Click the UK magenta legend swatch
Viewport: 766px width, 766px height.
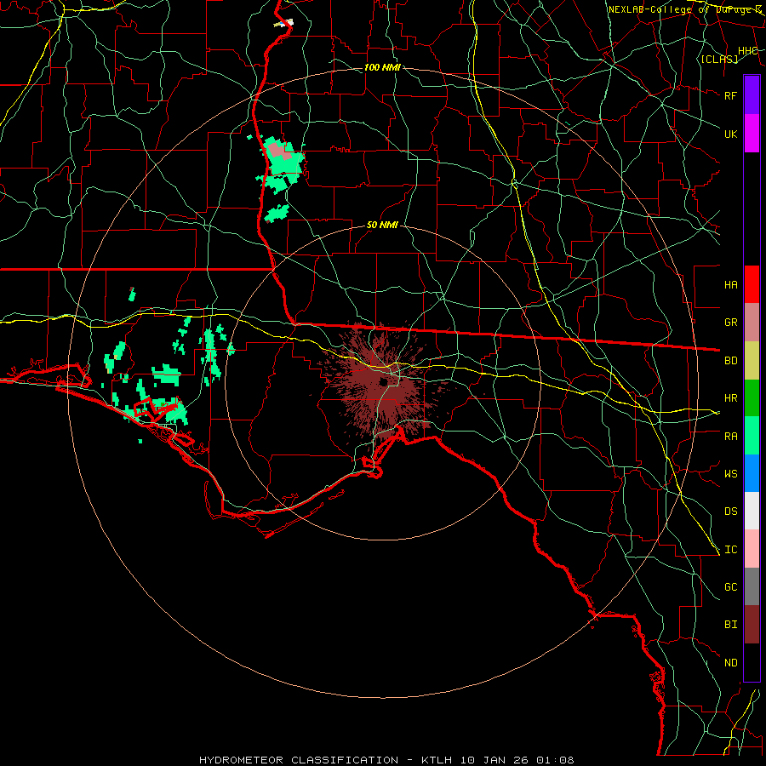(752, 134)
